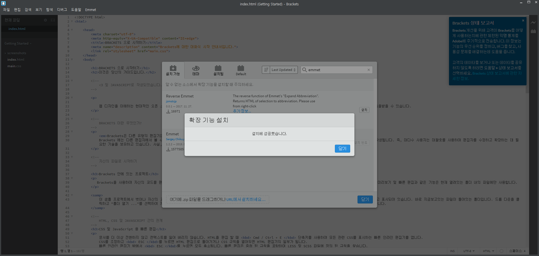
Task: Open the Default extensions tab
Action: [241, 70]
